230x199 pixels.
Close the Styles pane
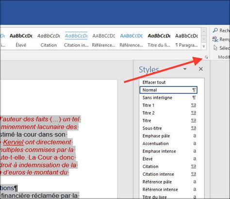tap(201, 69)
